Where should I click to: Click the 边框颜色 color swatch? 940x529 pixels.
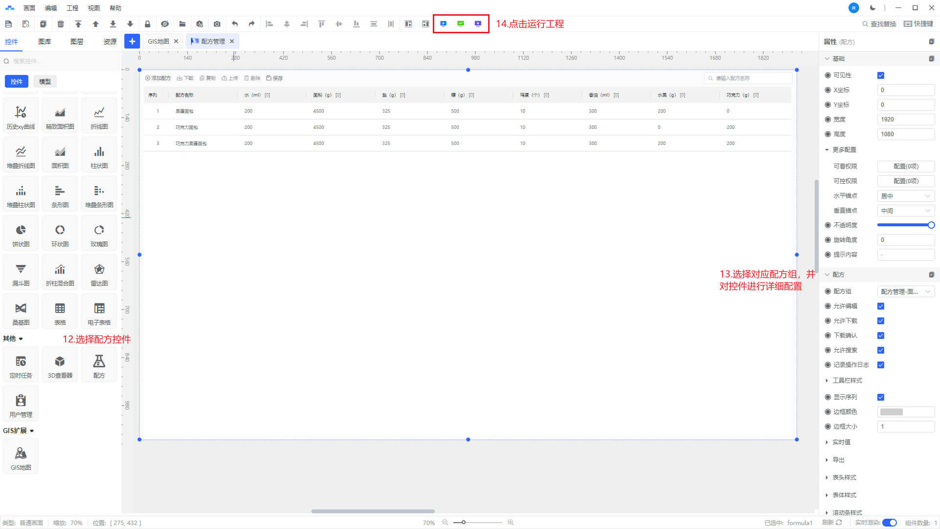pyautogui.click(x=892, y=412)
